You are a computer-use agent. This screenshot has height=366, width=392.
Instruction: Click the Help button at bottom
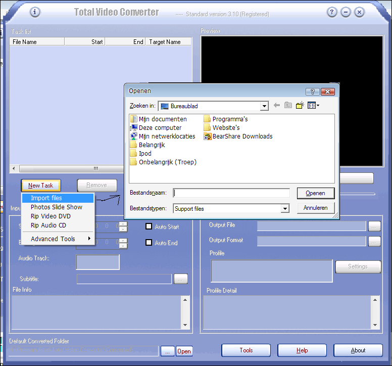(x=302, y=350)
